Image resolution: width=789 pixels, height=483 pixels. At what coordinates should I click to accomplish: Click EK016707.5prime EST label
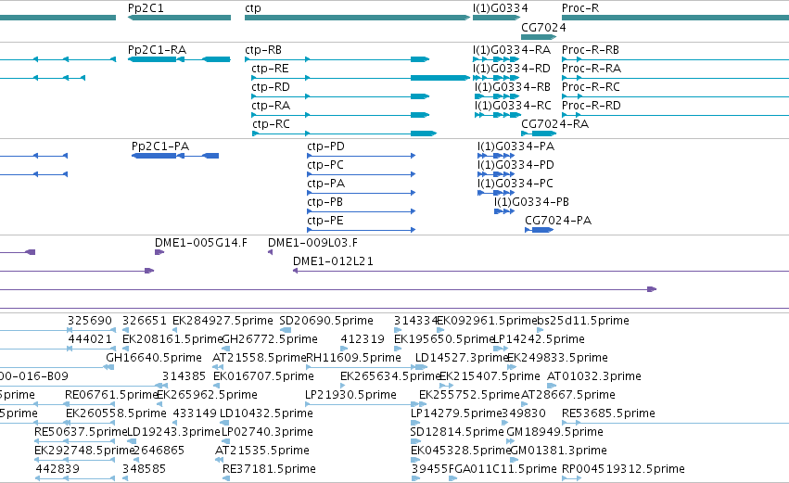tap(263, 376)
